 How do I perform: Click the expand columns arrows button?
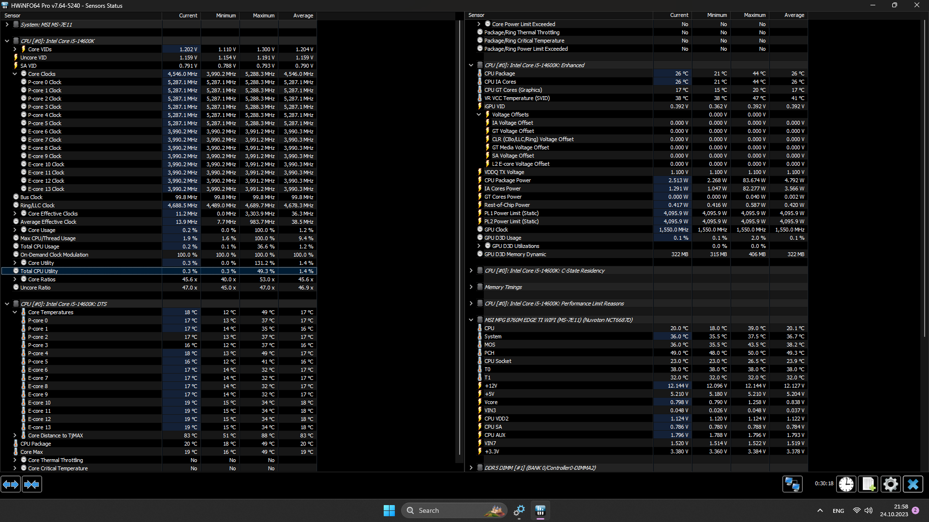click(x=11, y=484)
